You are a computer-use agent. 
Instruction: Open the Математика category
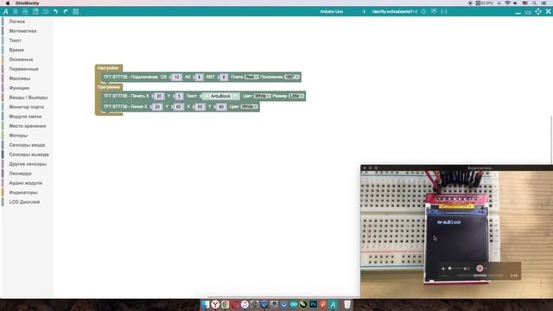pyautogui.click(x=22, y=31)
